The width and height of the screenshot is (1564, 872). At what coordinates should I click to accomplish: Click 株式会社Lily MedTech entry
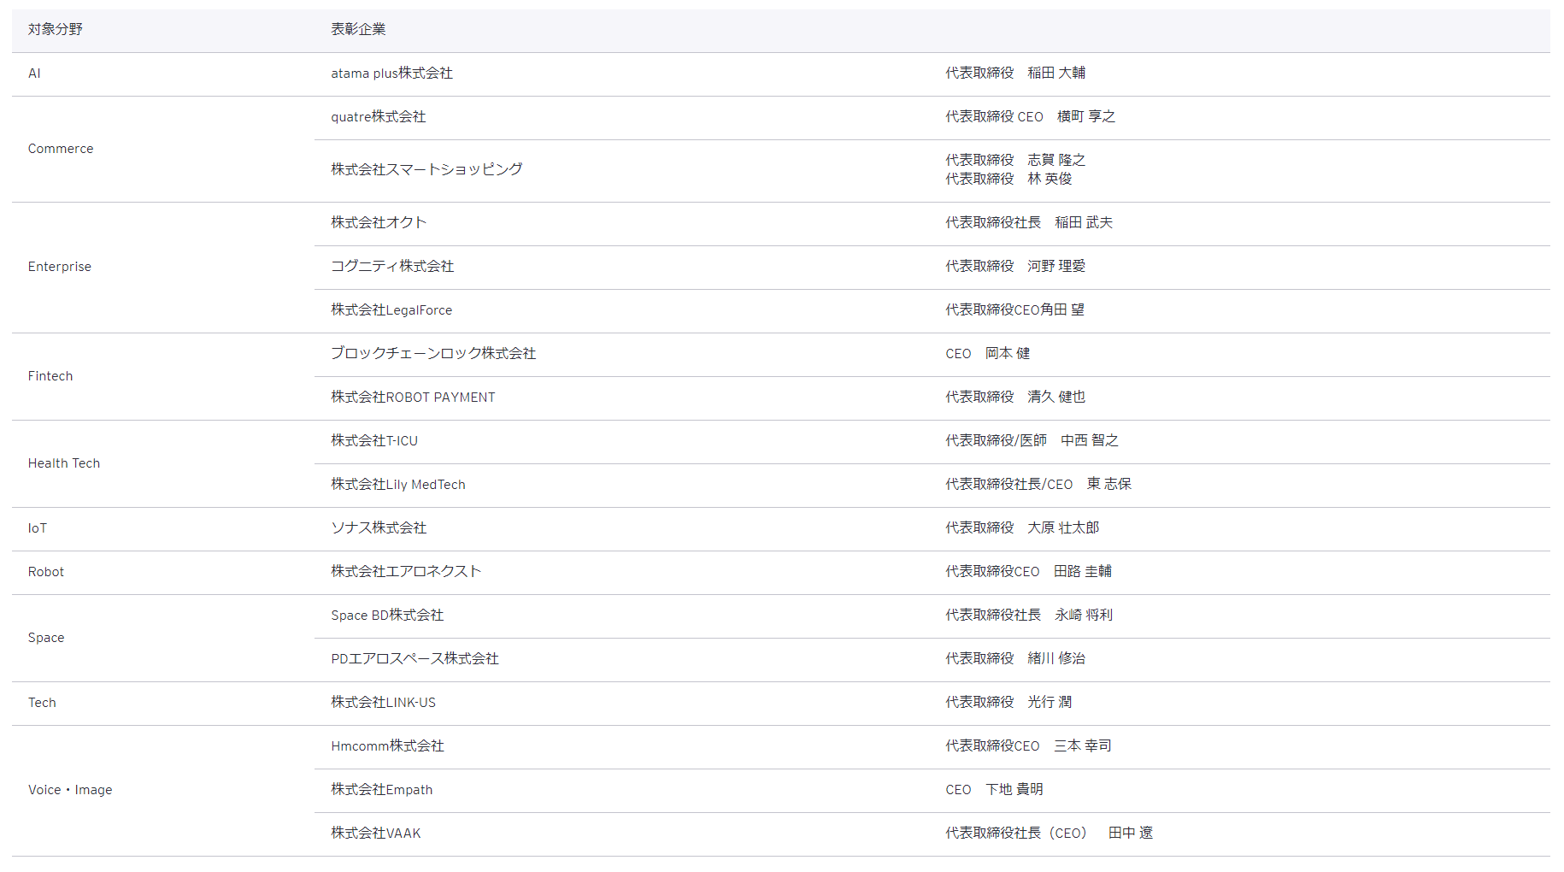tap(398, 485)
